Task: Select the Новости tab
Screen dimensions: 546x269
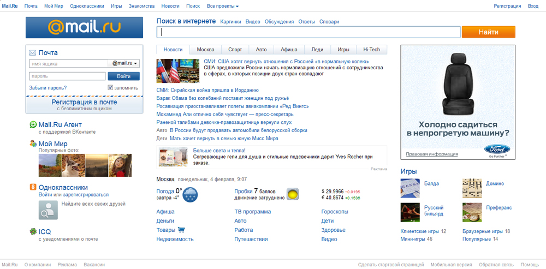Action: [173, 50]
